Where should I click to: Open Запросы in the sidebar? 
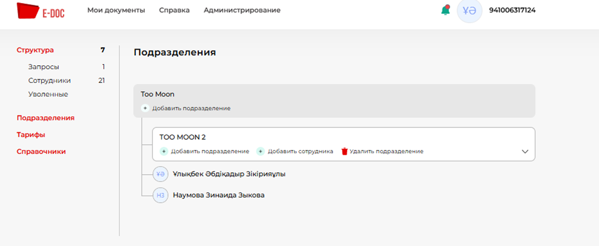[43, 67]
